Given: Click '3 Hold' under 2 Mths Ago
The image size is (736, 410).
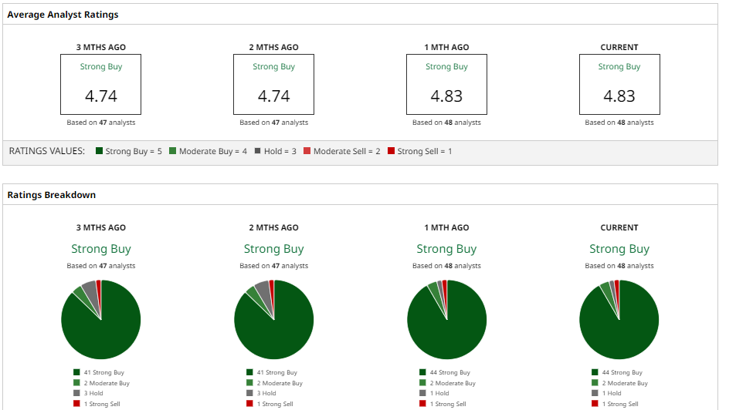Looking at the screenshot, I should coord(266,394).
